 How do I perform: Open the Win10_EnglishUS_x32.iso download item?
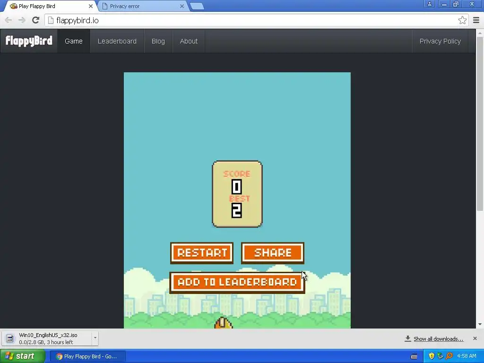point(48,338)
